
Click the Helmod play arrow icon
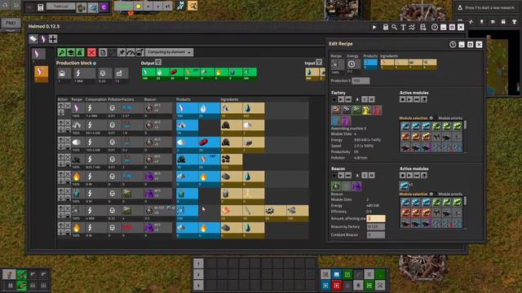click(x=374, y=27)
